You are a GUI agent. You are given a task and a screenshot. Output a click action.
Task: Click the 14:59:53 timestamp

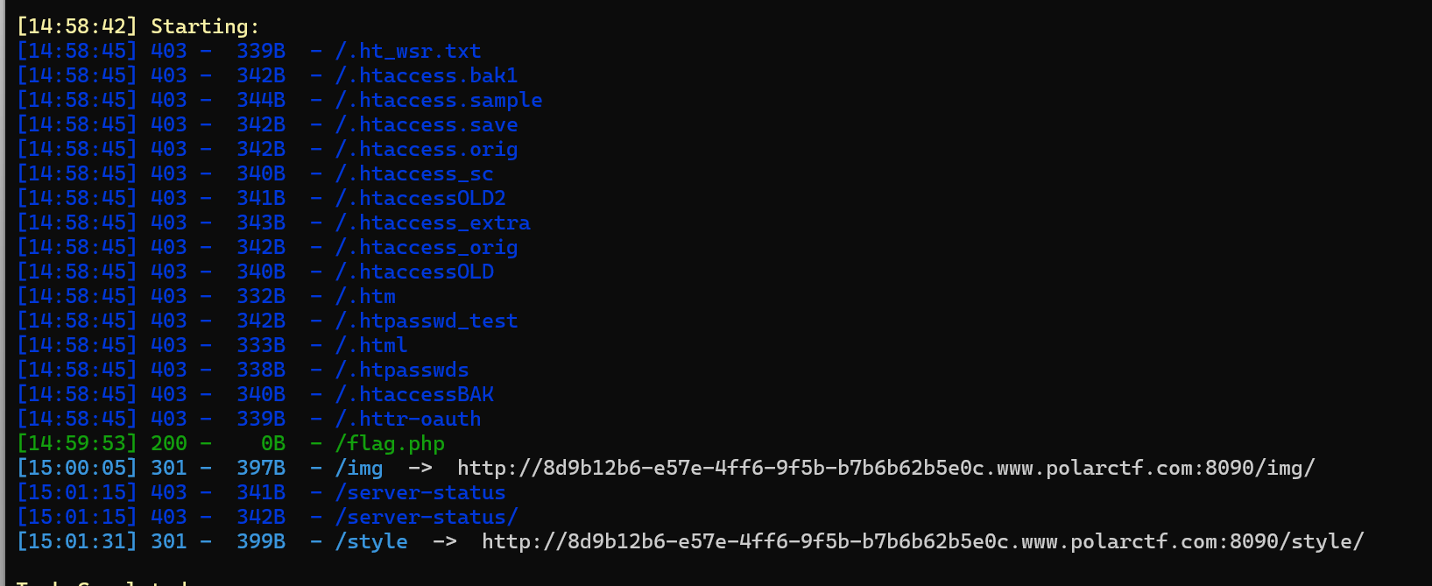tap(77, 444)
